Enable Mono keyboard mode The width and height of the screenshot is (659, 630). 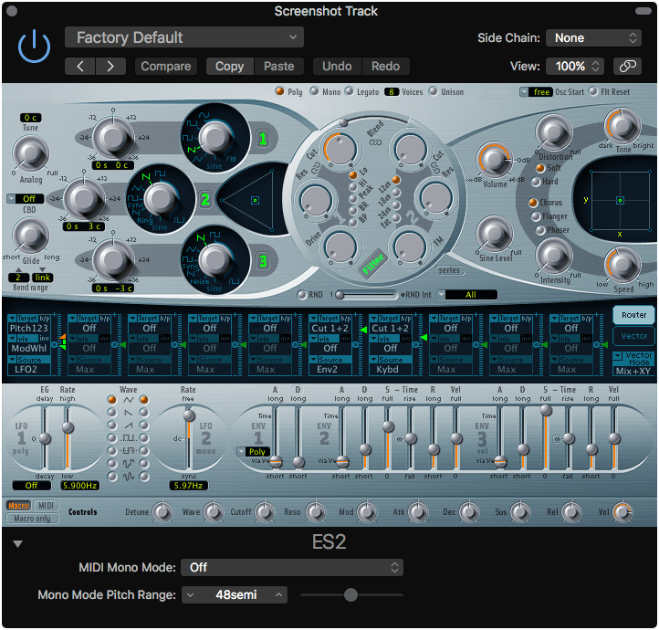coord(315,92)
